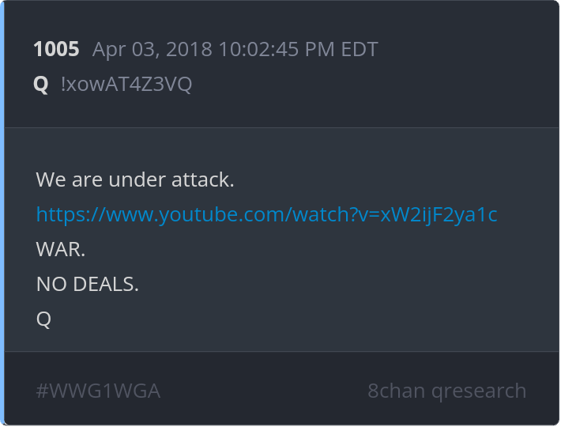
Task: Select the Apr 03, 2018 timestamp
Action: pyautogui.click(x=235, y=49)
